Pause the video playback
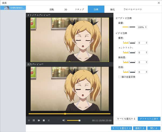This screenshot has width=162, height=132. (x=34, y=120)
